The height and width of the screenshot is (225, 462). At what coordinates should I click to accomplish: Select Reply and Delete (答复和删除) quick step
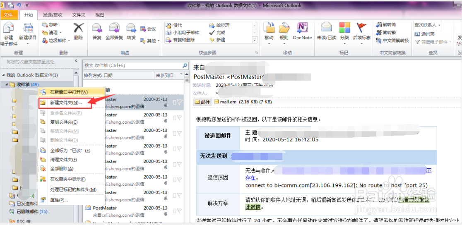[180, 40]
